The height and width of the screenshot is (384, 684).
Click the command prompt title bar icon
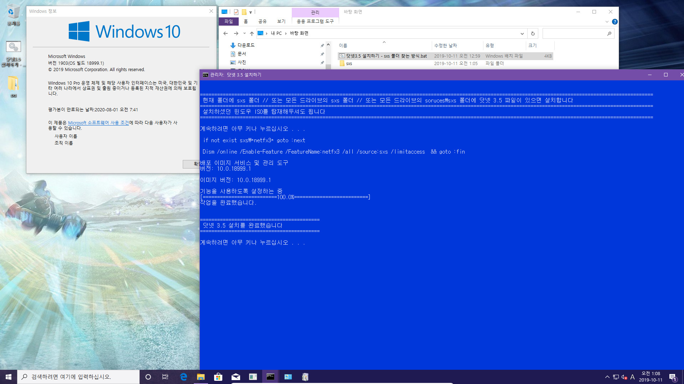click(x=206, y=75)
